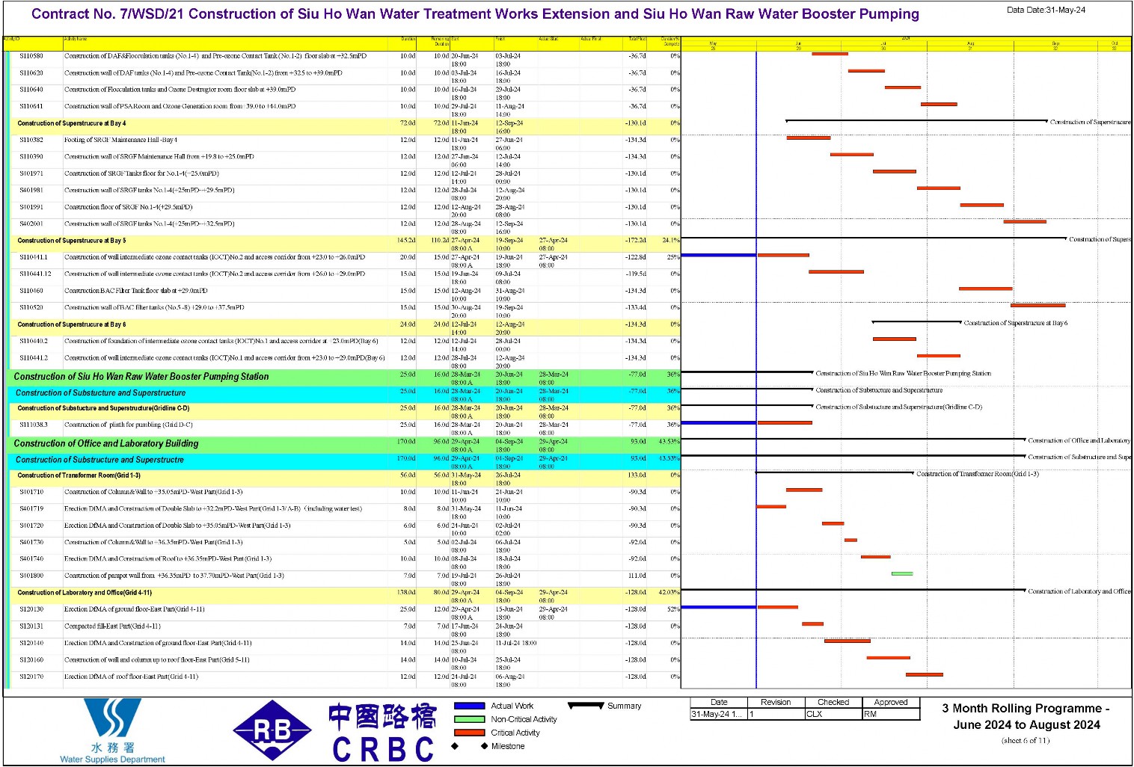The height and width of the screenshot is (767, 1134).
Task: Select activity ID S110441.12
Action: click(35, 274)
